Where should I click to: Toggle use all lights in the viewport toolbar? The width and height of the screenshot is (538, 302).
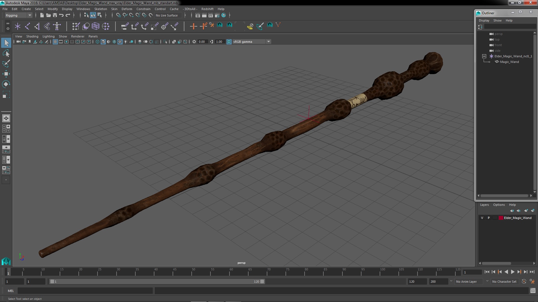point(126,42)
